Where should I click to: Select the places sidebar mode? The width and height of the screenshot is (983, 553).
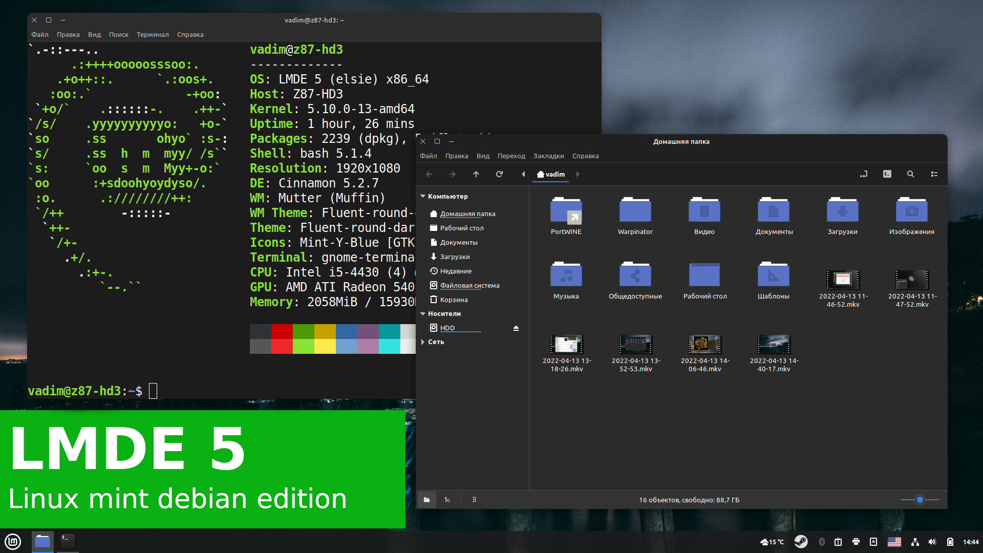427,500
